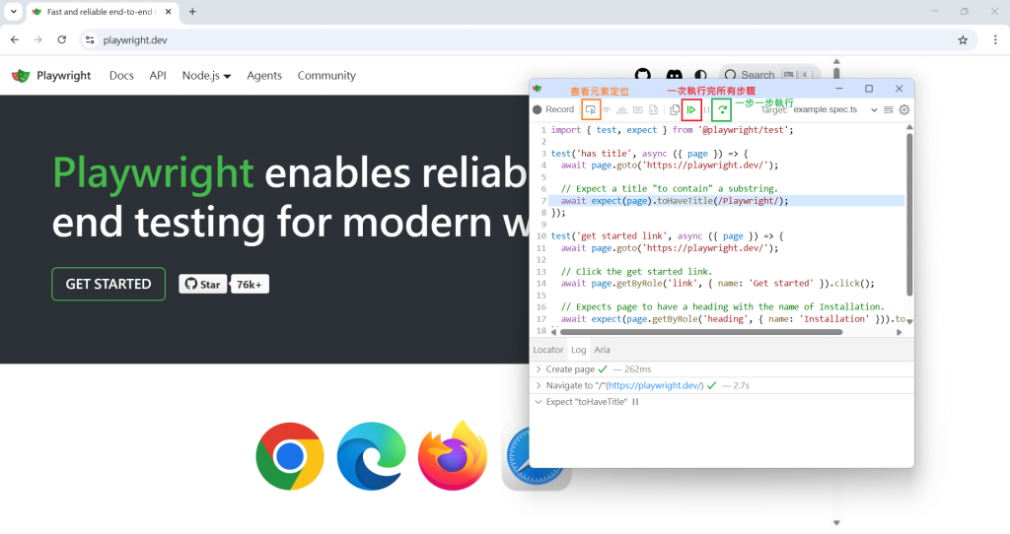1010x534 pixels.
Task: Select the Assert value icon
Action: pos(638,110)
